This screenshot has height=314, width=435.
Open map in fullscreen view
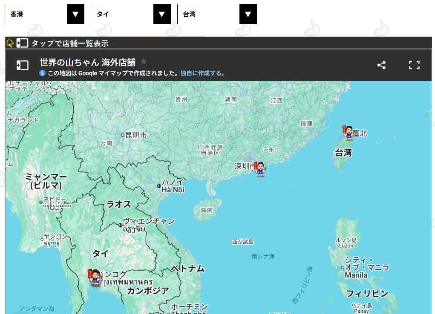tap(414, 65)
